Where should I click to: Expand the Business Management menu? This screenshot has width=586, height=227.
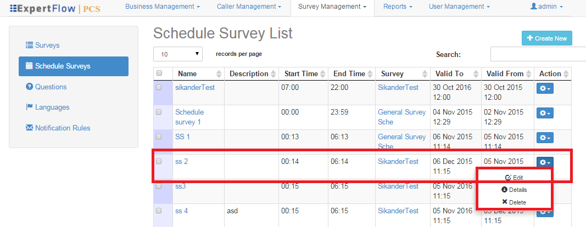click(x=161, y=7)
